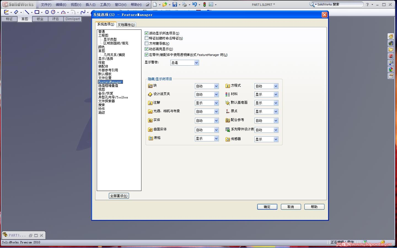The image size is (397, 248).
Task: Select 显示/选择 in the options list
Action: pyautogui.click(x=106, y=59)
